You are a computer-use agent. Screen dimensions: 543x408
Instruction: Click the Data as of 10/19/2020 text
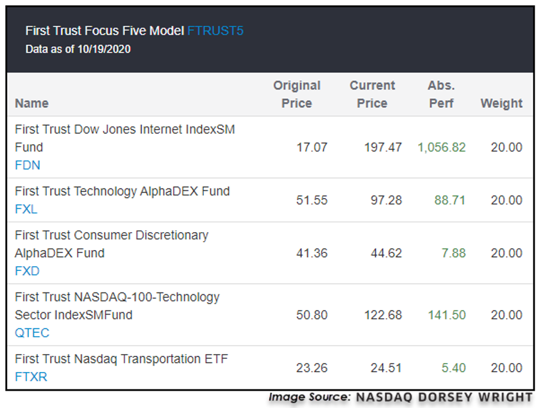pyautogui.click(x=78, y=49)
